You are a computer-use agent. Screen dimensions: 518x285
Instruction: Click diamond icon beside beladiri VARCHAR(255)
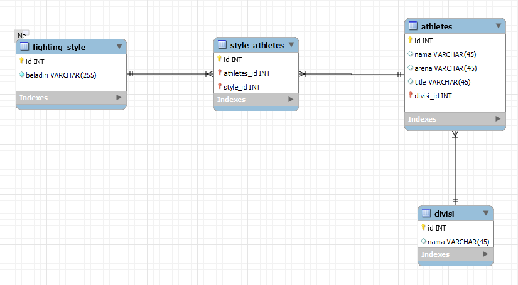point(22,75)
